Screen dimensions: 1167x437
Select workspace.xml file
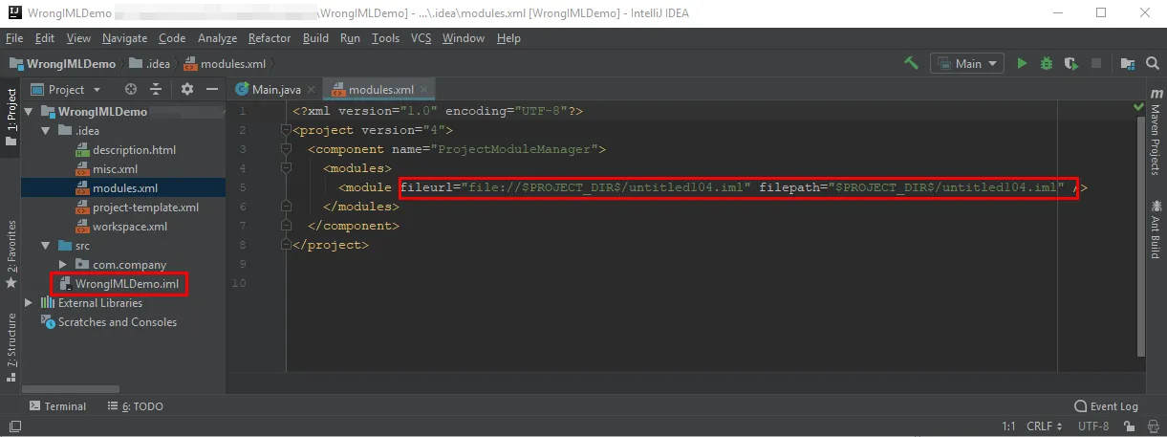pyautogui.click(x=121, y=227)
